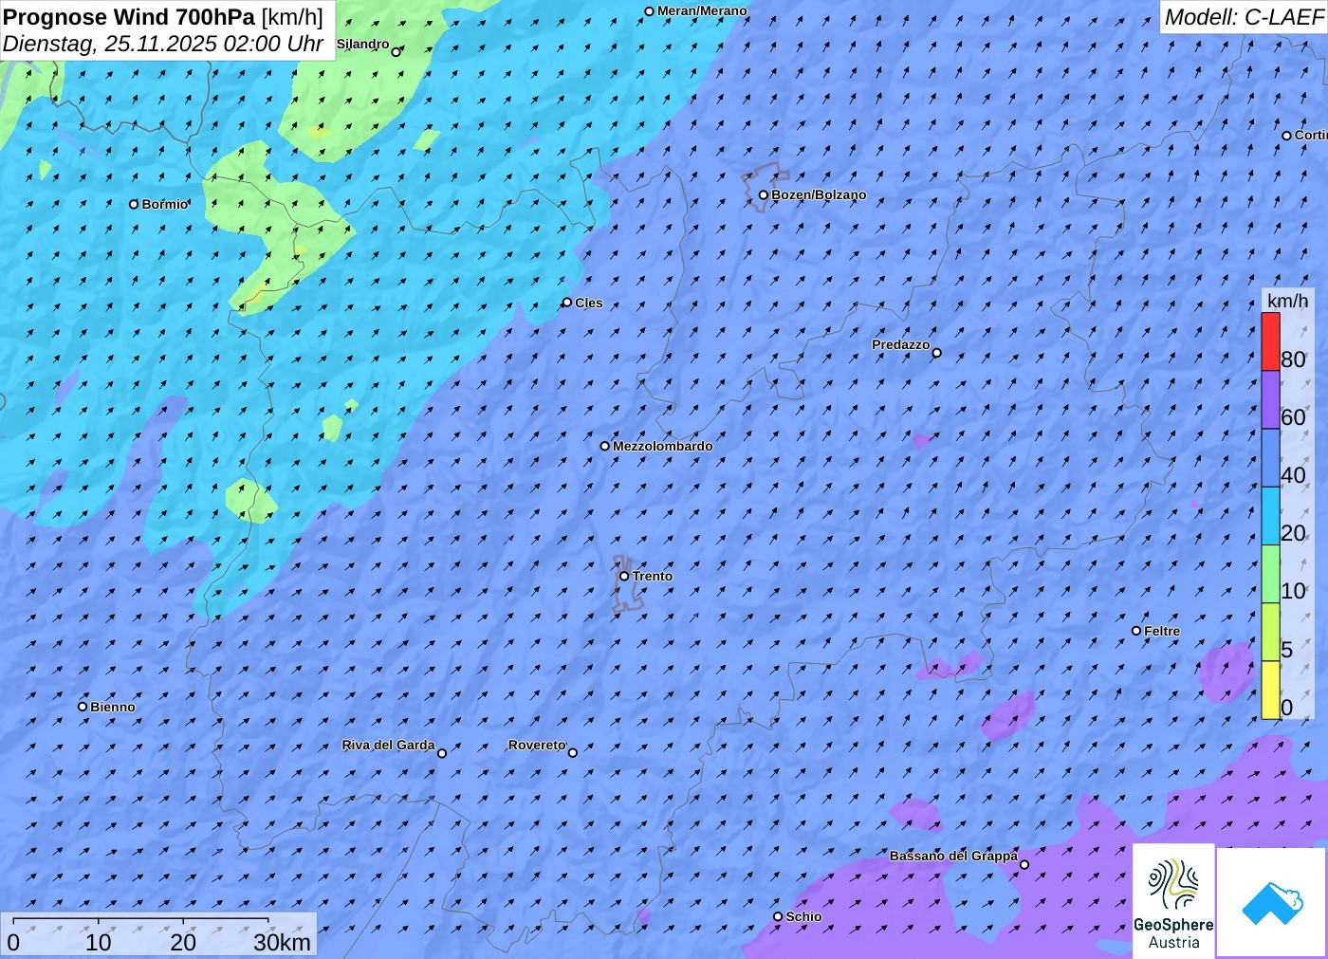Click the lime 5–10 legend band
This screenshot has height=959, width=1328.
click(x=1270, y=632)
